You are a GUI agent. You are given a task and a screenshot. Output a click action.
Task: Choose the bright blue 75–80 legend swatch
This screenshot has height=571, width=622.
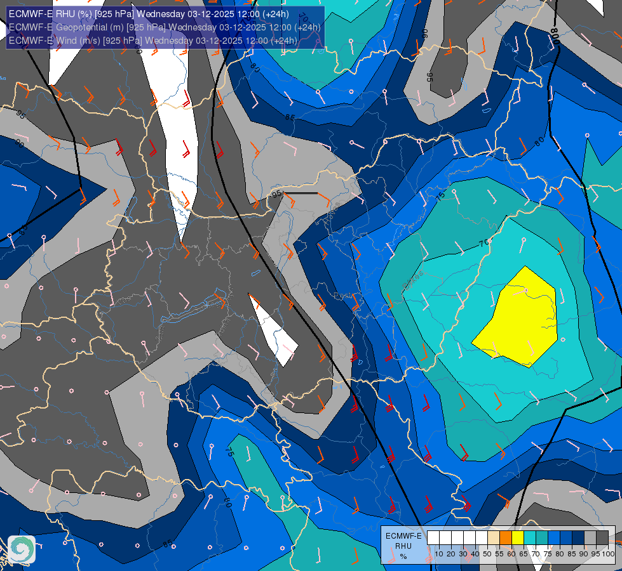pos(554,538)
